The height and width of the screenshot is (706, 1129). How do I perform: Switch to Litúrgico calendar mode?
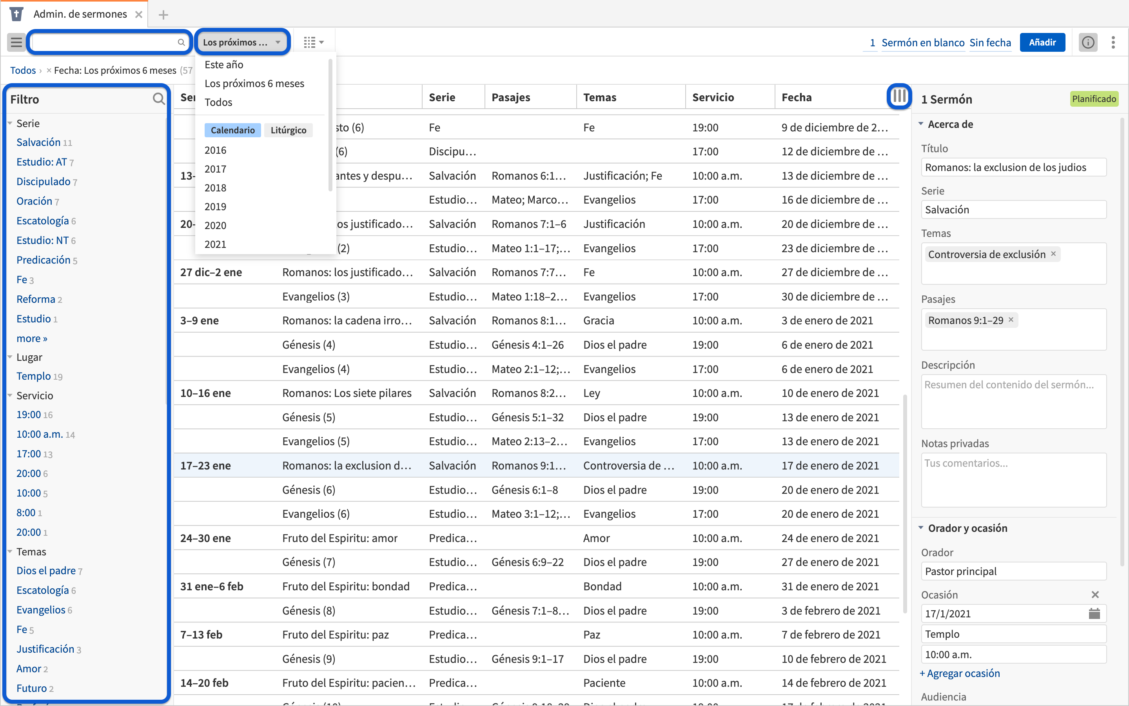click(x=288, y=130)
